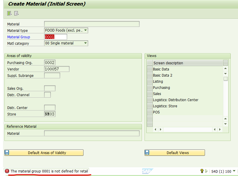The height and width of the screenshot is (176, 238).
Task: Click the POS view text
Action: point(156,112)
